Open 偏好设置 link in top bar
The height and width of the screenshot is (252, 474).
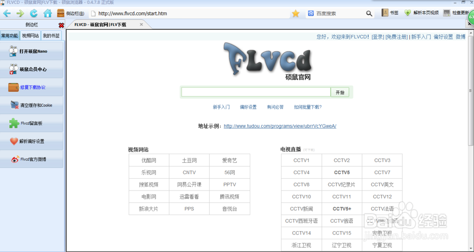click(x=443, y=37)
